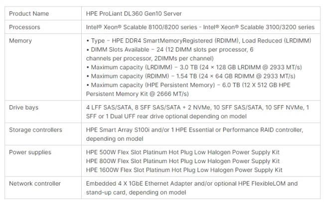324x202 pixels.
Task: Click the Drive bays row label
Action: [x=24, y=108]
